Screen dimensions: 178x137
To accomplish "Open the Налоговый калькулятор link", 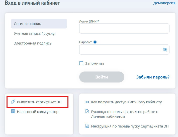I will (38, 112).
